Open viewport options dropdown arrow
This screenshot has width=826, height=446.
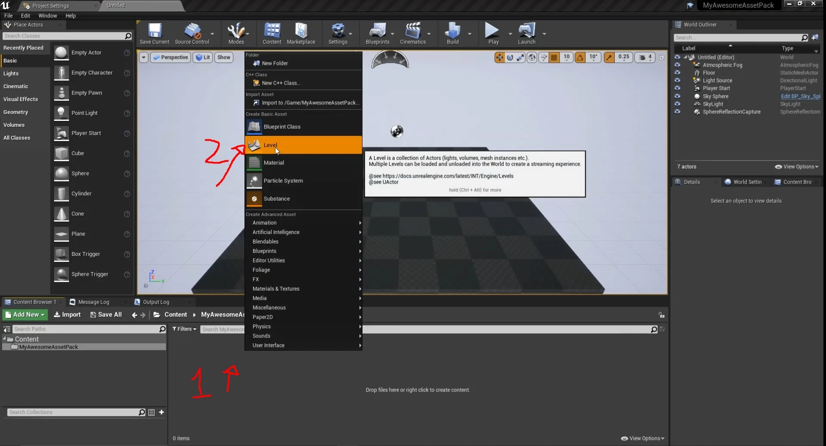[144, 57]
